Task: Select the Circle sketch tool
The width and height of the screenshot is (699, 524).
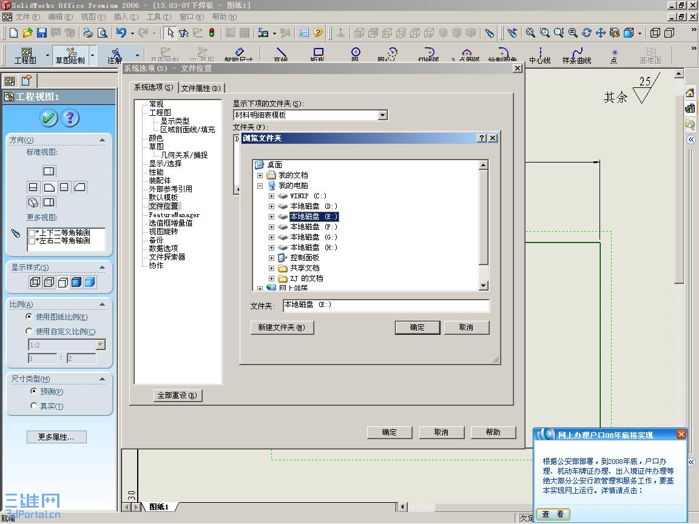Action: coord(356,55)
